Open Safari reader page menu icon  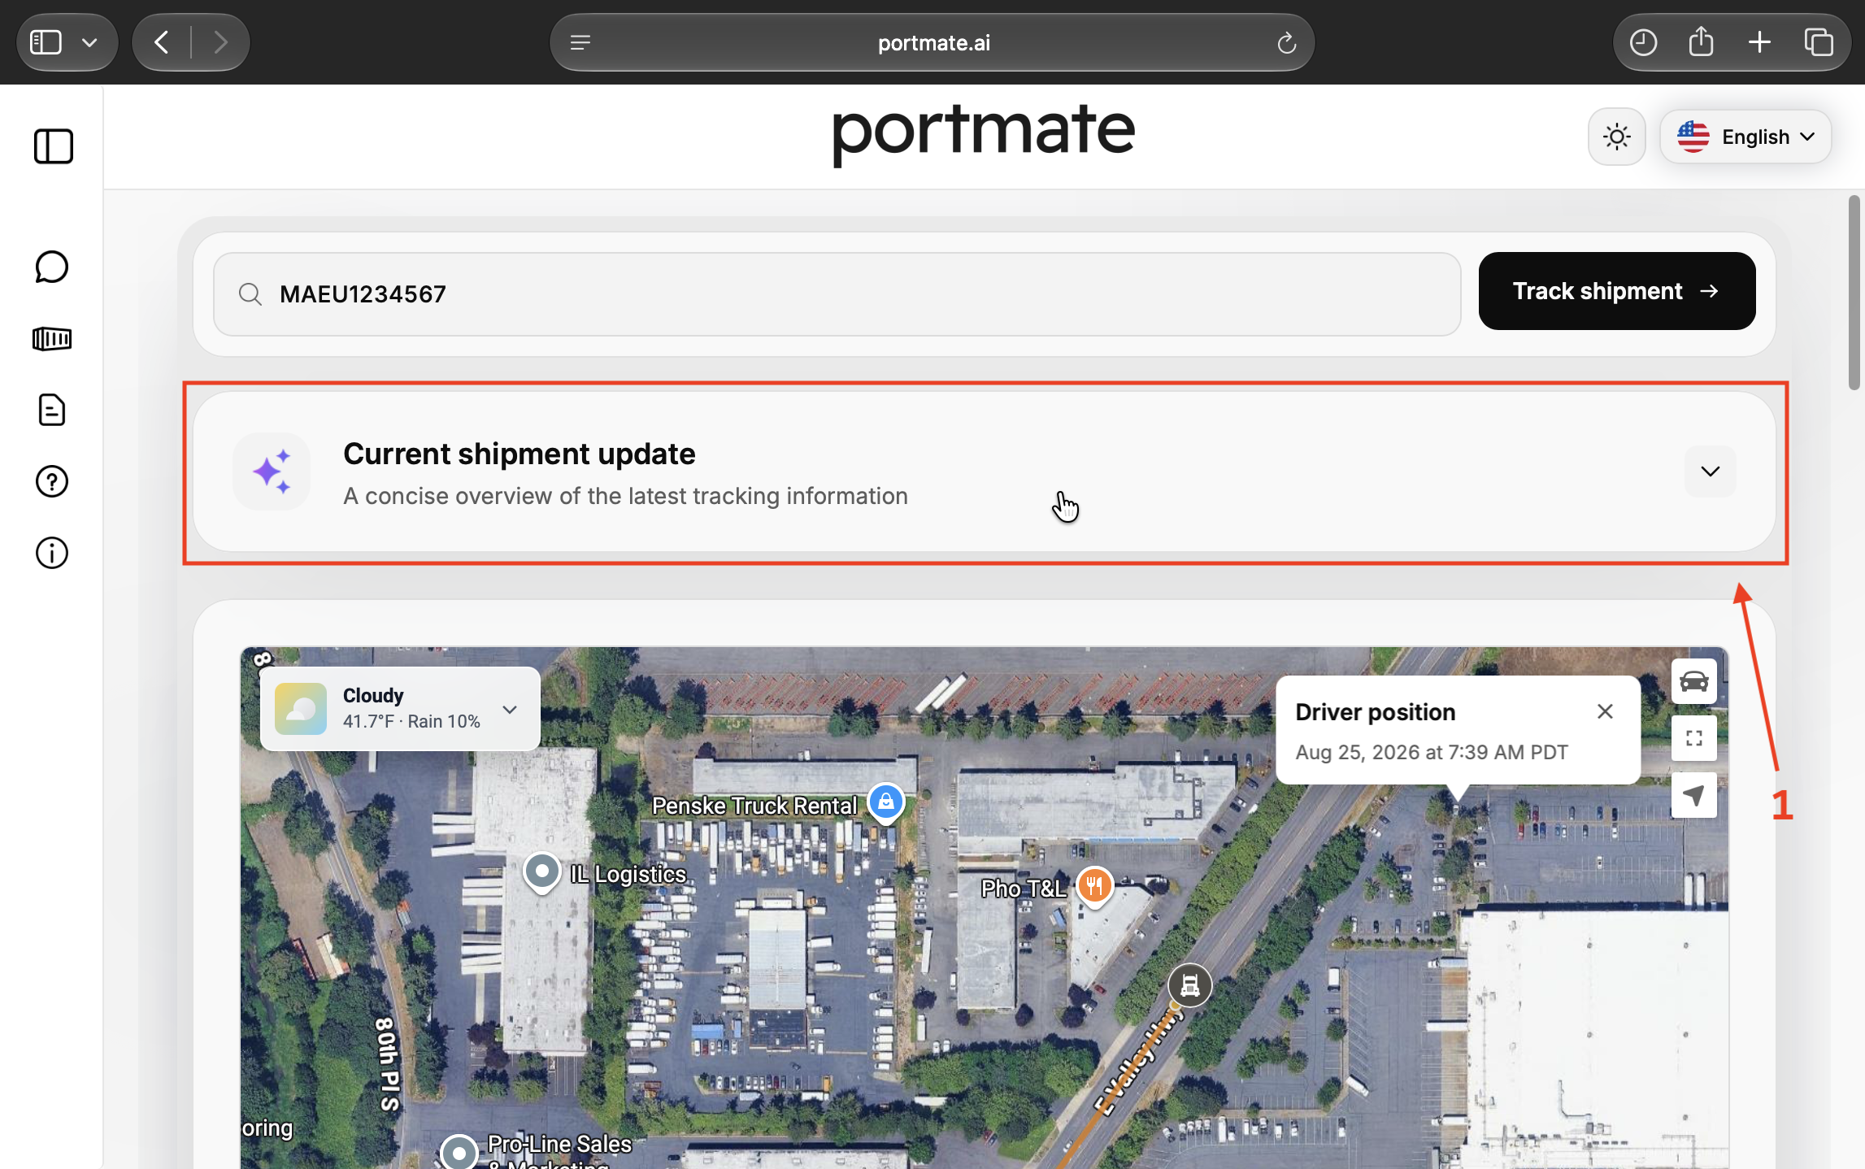580,42
